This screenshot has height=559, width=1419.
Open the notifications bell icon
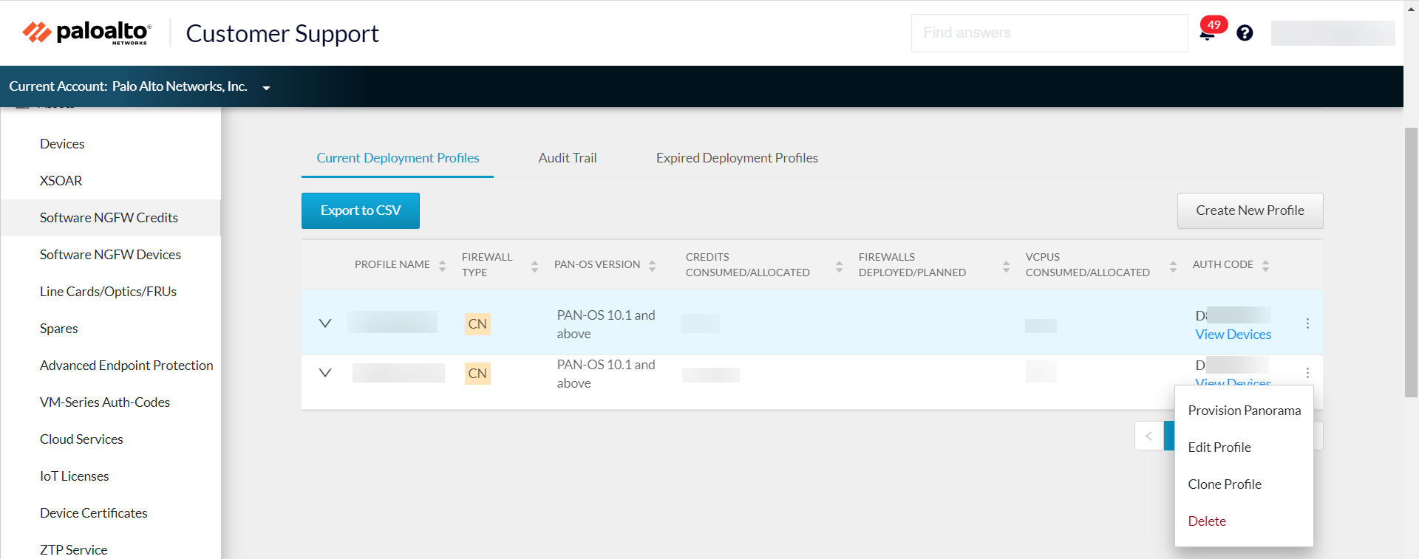pos(1208,33)
